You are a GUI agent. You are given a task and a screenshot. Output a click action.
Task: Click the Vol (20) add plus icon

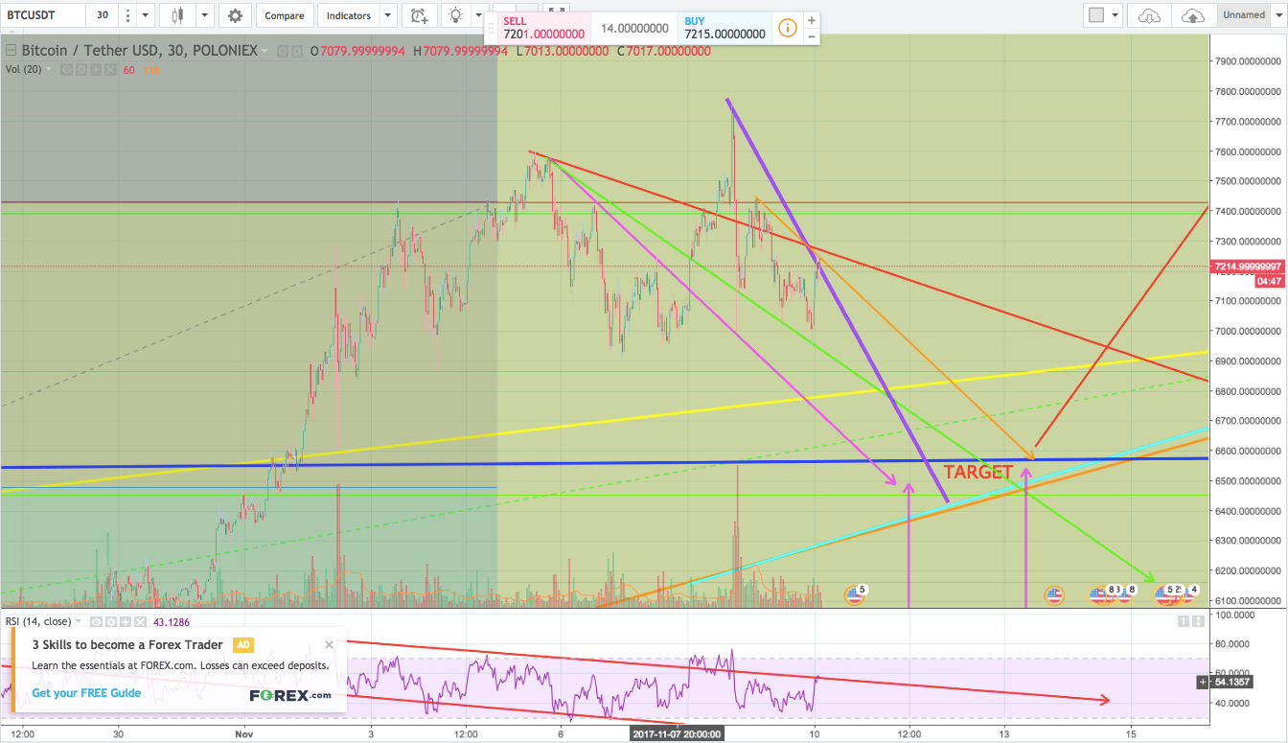(95, 70)
